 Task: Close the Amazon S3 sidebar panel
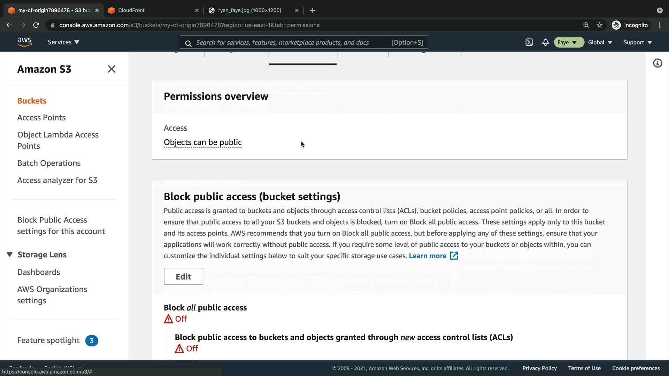(x=111, y=69)
